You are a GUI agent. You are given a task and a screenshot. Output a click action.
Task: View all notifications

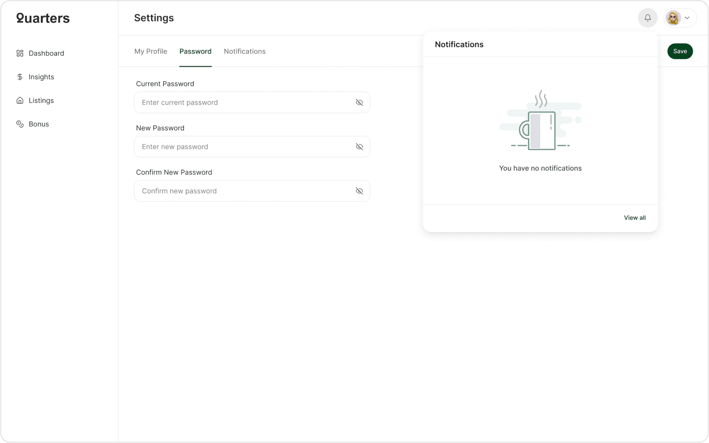(x=635, y=217)
